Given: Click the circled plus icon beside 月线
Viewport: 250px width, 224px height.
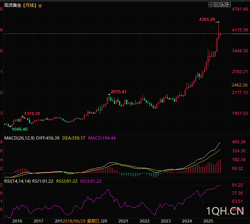Looking at the screenshot, I should (40, 6).
